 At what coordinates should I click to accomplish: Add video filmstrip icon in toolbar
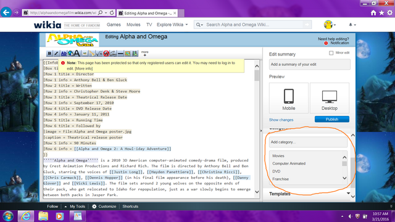135,54
